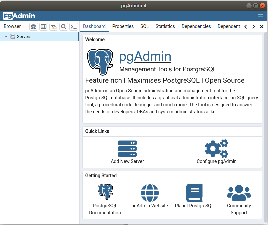Close the tab panel with X
The width and height of the screenshot is (268, 225).
[262, 27]
